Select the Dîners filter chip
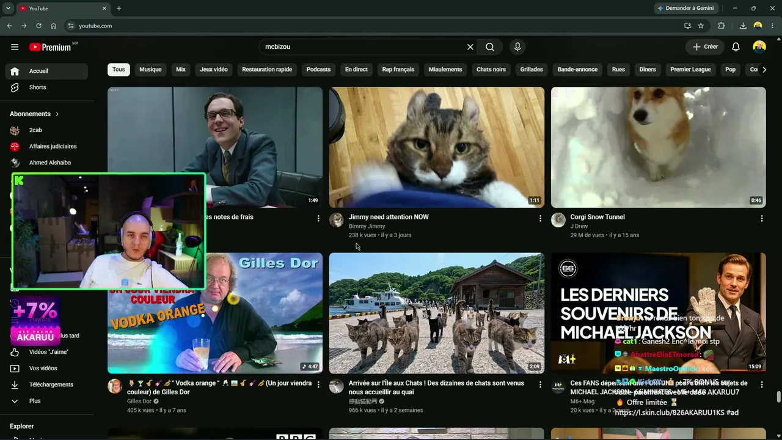The image size is (782, 440). (x=648, y=70)
